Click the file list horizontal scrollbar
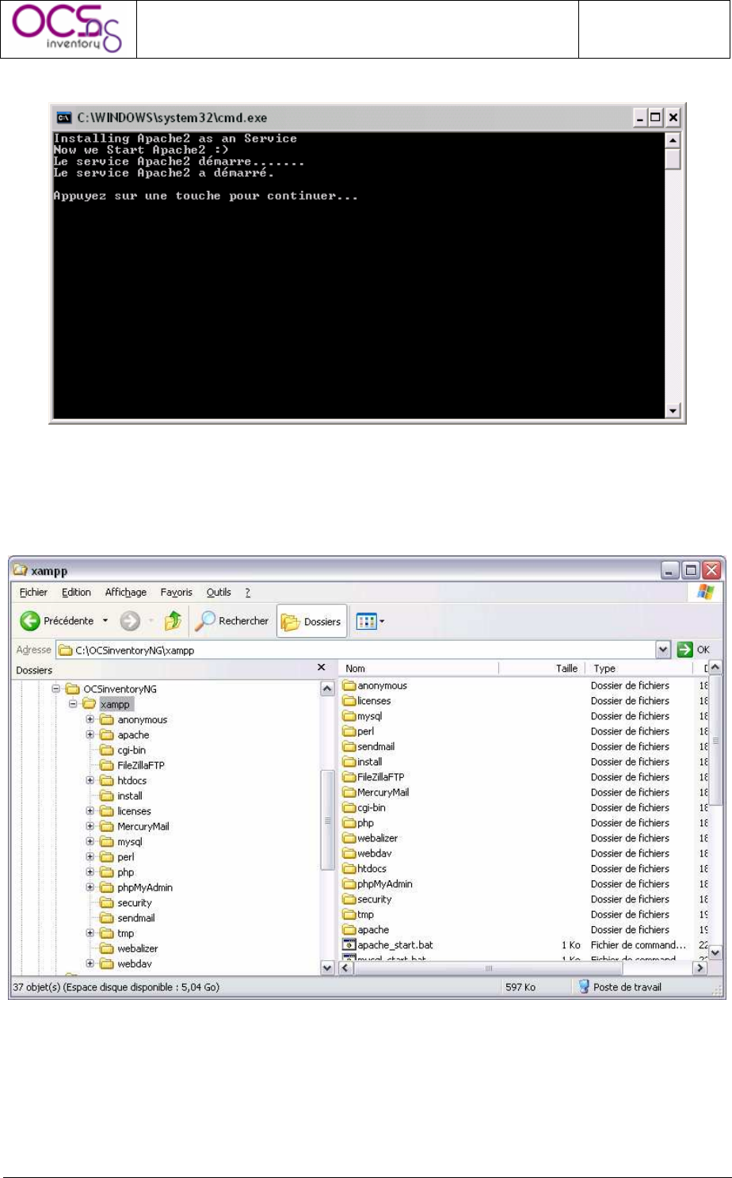This screenshot has width=732, height=1178. [523, 968]
